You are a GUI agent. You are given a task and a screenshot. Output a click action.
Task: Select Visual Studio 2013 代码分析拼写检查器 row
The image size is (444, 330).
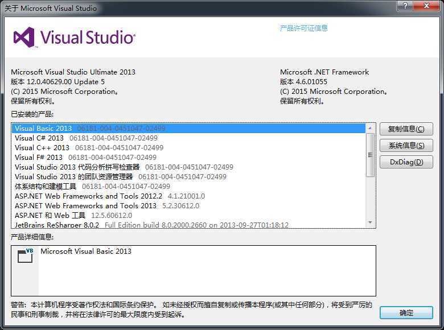coord(188,167)
